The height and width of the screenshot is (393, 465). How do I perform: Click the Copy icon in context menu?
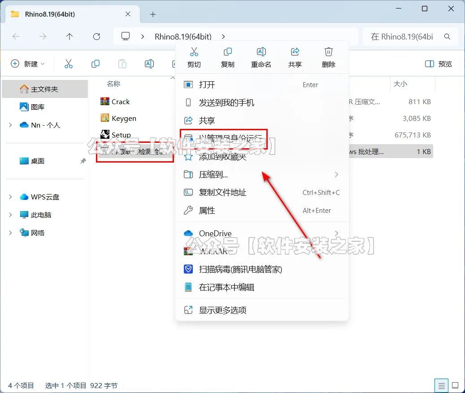pyautogui.click(x=227, y=52)
